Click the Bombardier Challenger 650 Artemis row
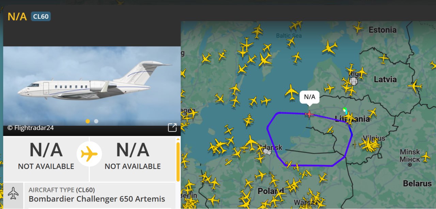 pyautogui.click(x=89, y=195)
